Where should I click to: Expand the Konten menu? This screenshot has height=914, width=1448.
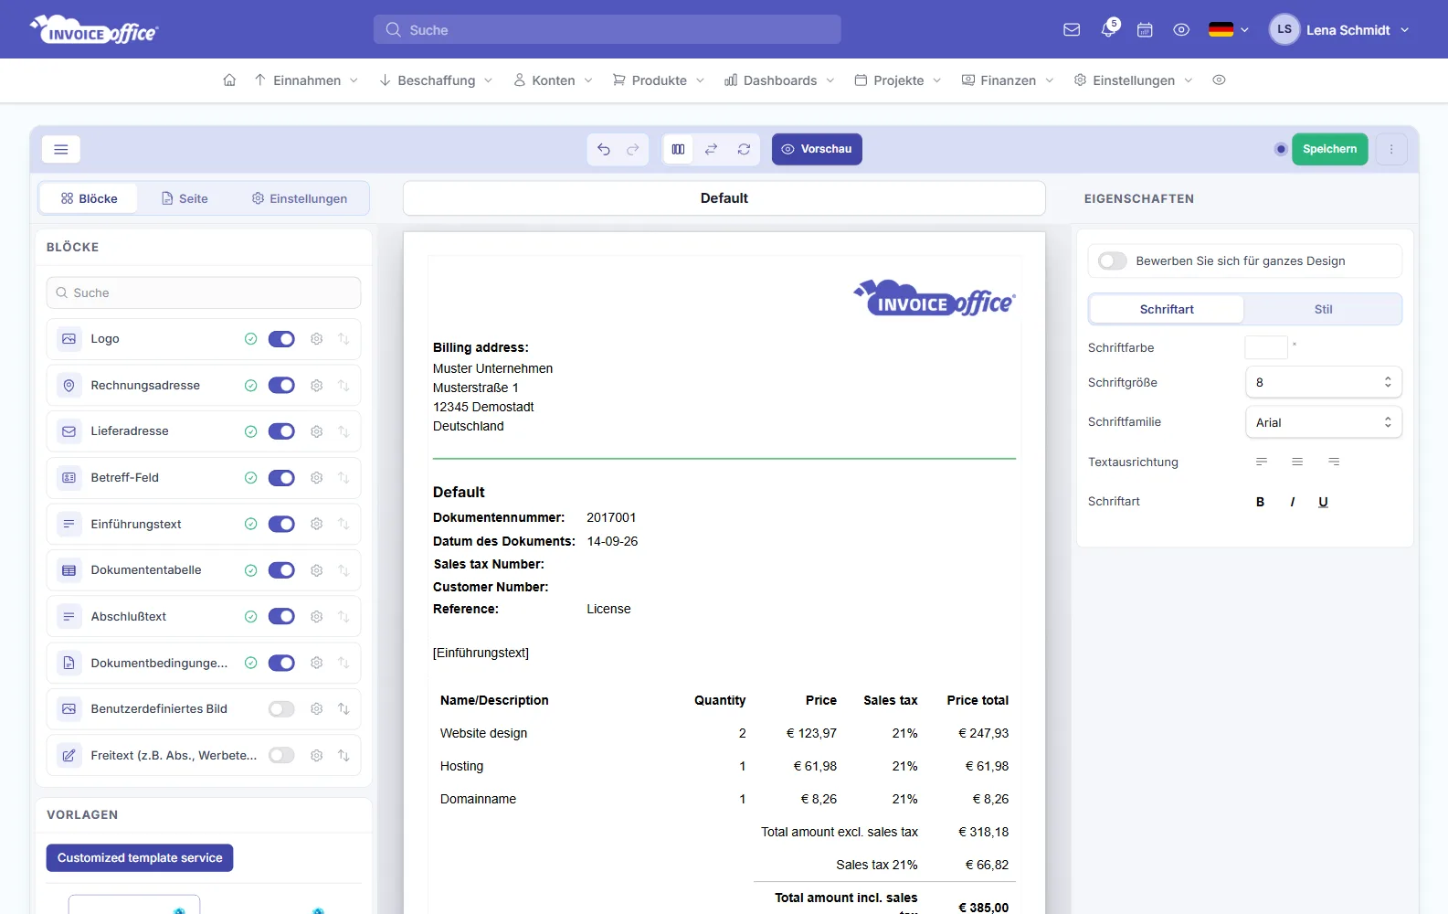tap(553, 80)
